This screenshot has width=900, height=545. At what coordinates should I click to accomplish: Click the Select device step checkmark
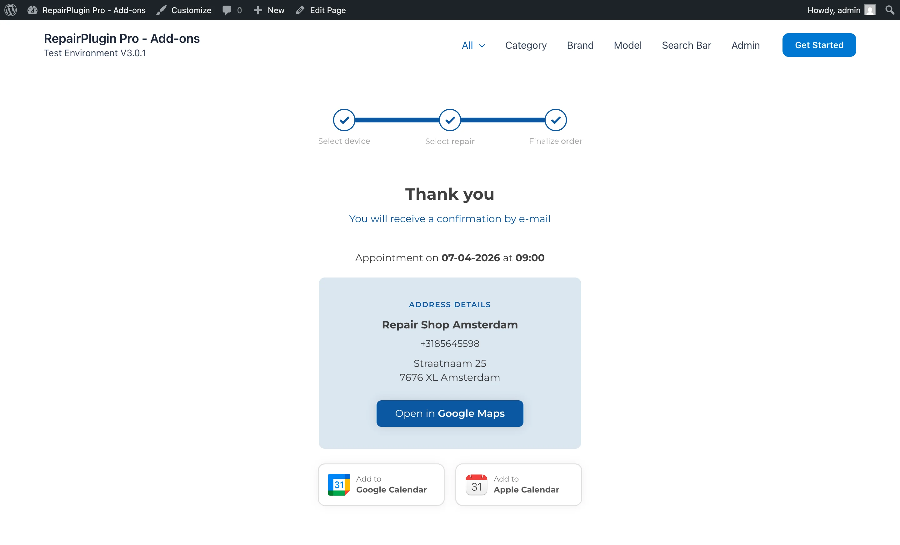pos(344,119)
